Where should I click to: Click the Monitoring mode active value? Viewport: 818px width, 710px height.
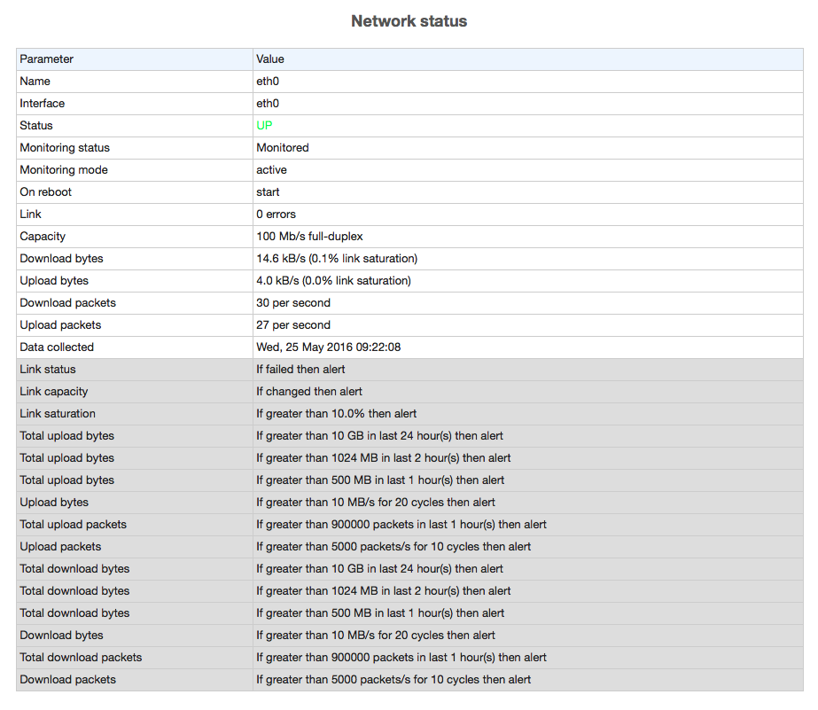point(271,170)
